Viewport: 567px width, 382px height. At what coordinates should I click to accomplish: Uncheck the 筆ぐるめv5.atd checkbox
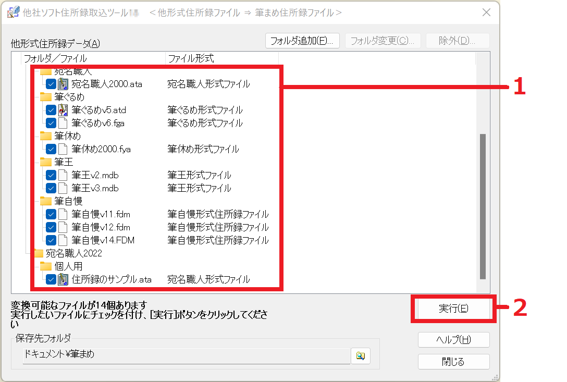click(x=51, y=110)
